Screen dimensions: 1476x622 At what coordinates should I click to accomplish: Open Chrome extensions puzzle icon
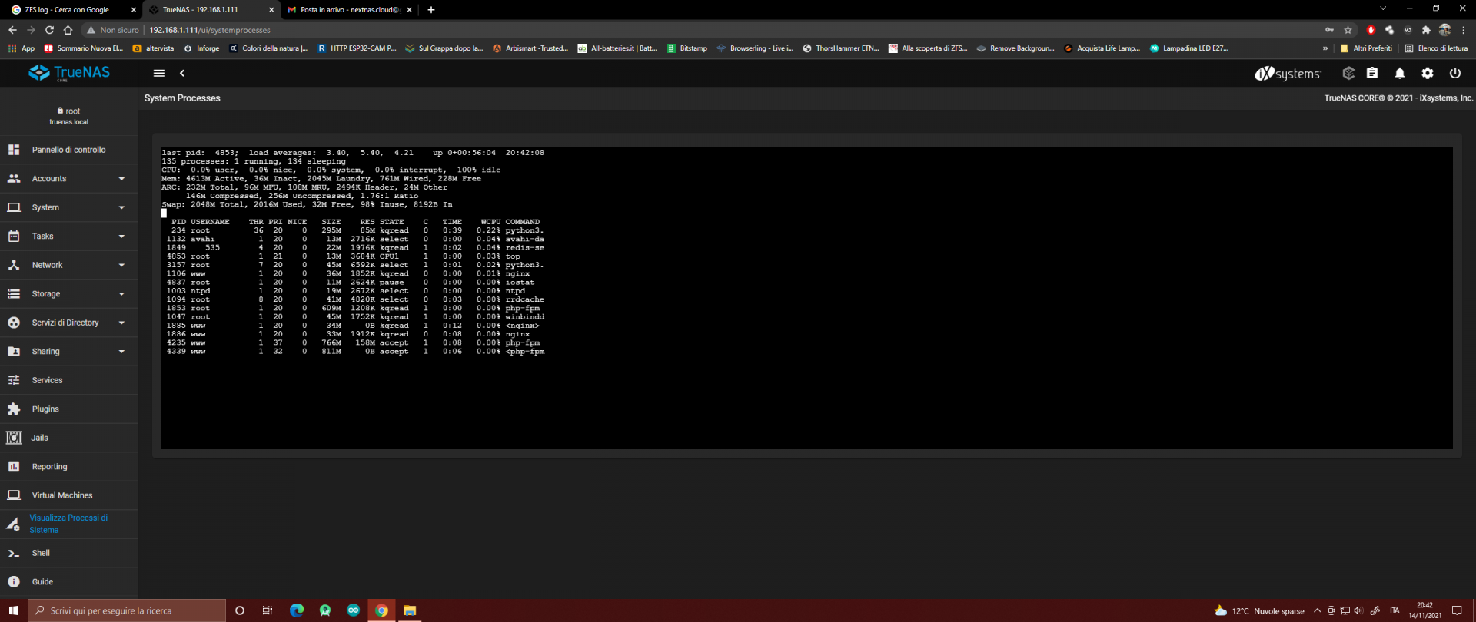tap(1426, 30)
